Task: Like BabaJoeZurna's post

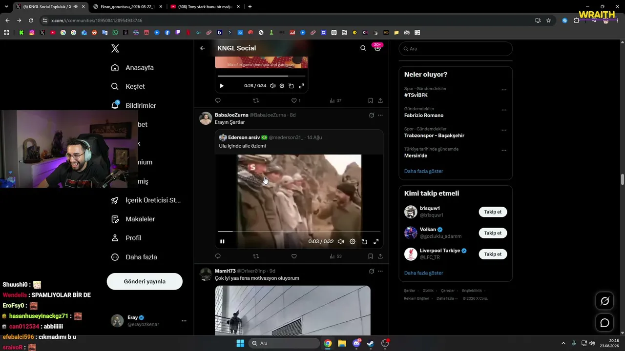Action: point(294,256)
